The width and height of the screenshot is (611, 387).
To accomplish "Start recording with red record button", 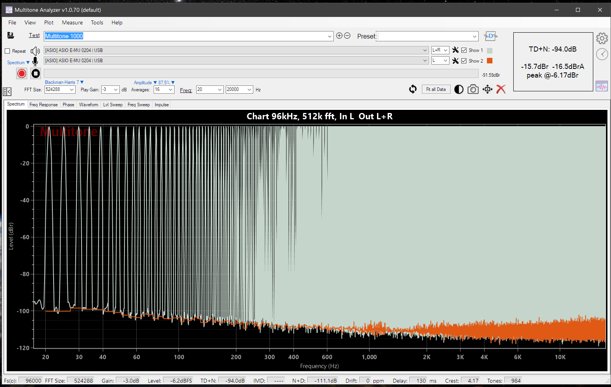I will 22,74.
